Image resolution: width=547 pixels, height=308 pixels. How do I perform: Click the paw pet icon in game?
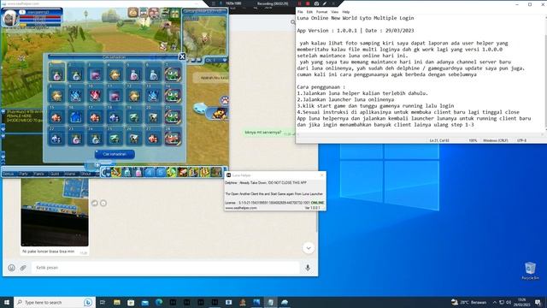pyautogui.click(x=225, y=100)
